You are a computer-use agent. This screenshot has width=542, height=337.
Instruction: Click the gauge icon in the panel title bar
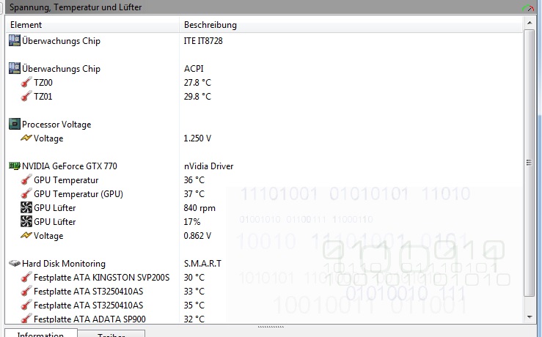coord(528,7)
